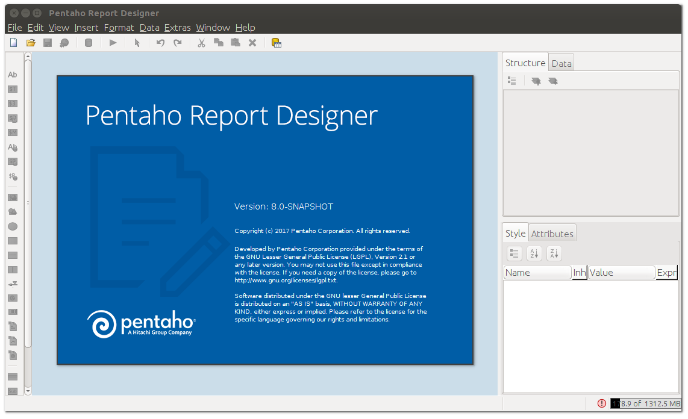Click the group-by-category icon in Style panel

point(514,253)
